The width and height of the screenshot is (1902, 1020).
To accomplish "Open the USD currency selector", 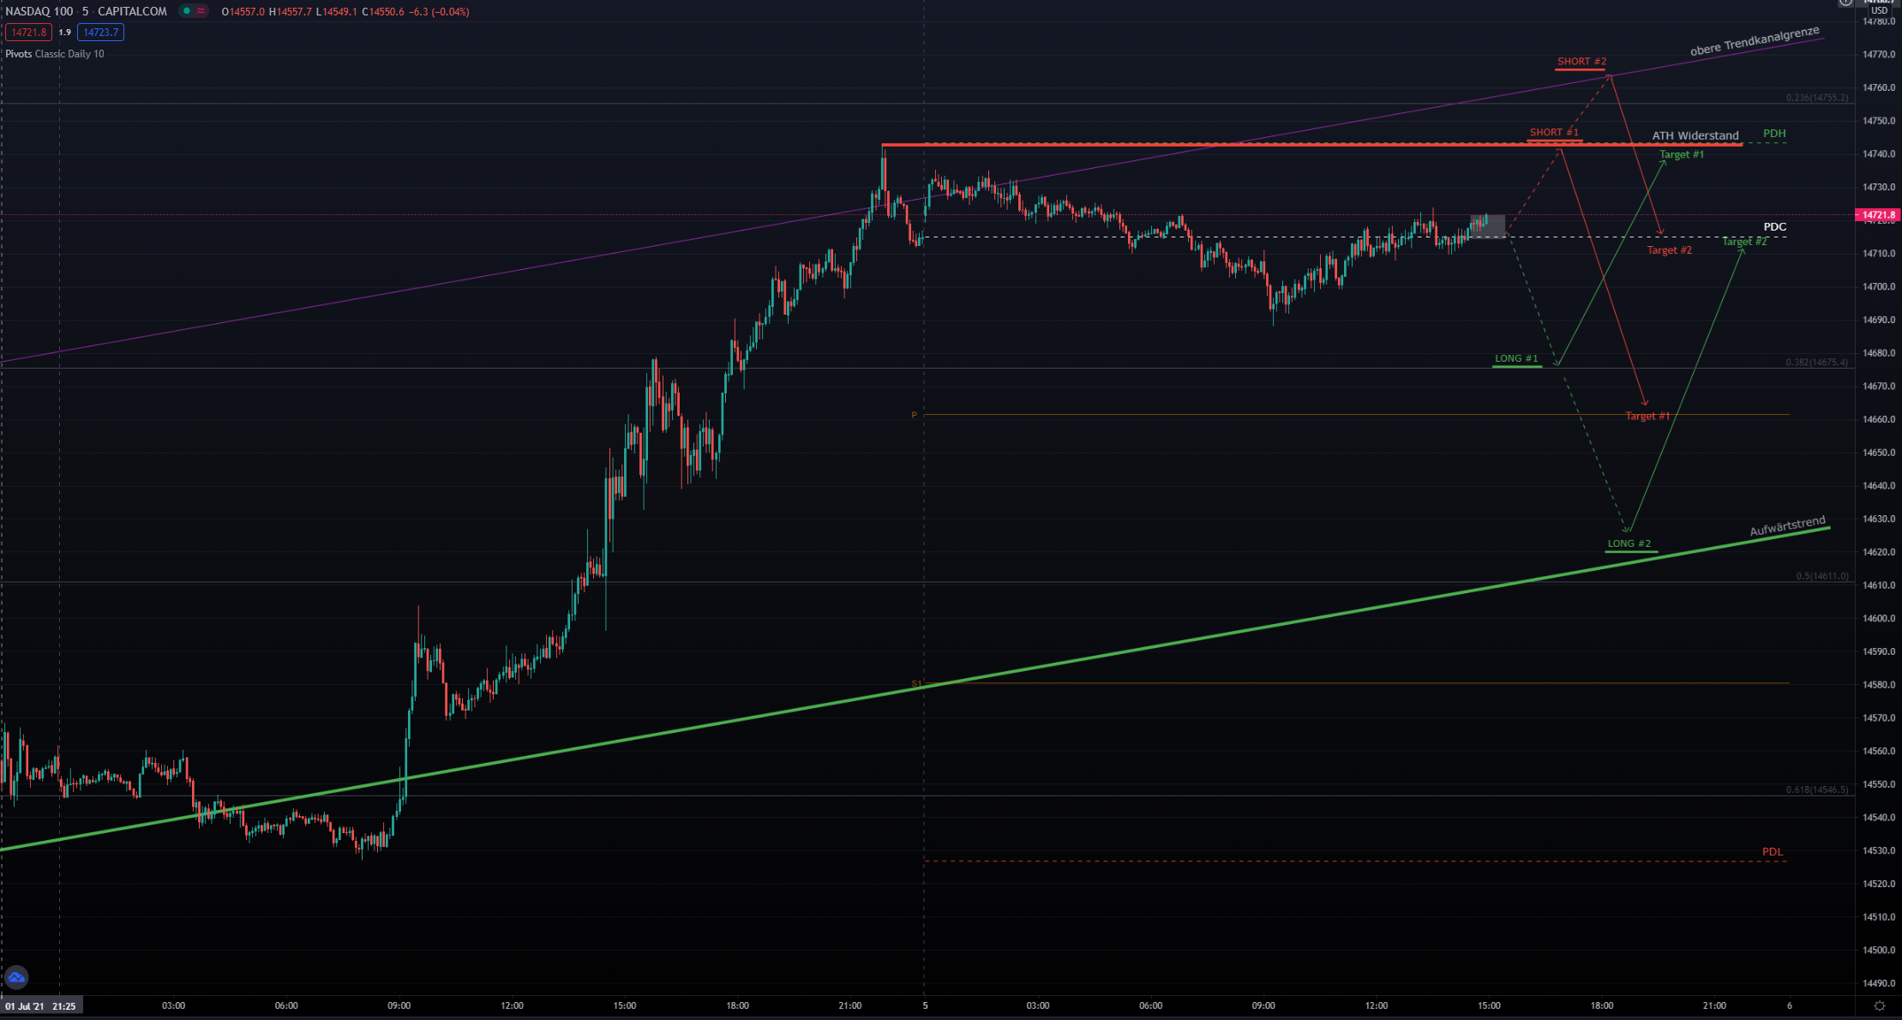I will click(x=1879, y=10).
